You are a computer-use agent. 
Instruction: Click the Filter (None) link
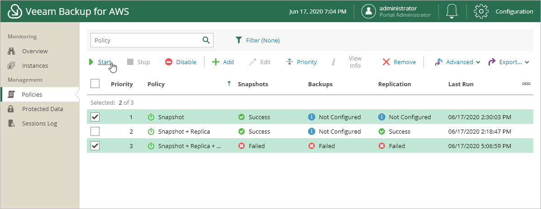click(263, 40)
